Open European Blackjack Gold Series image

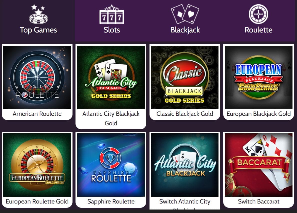coord(258,77)
